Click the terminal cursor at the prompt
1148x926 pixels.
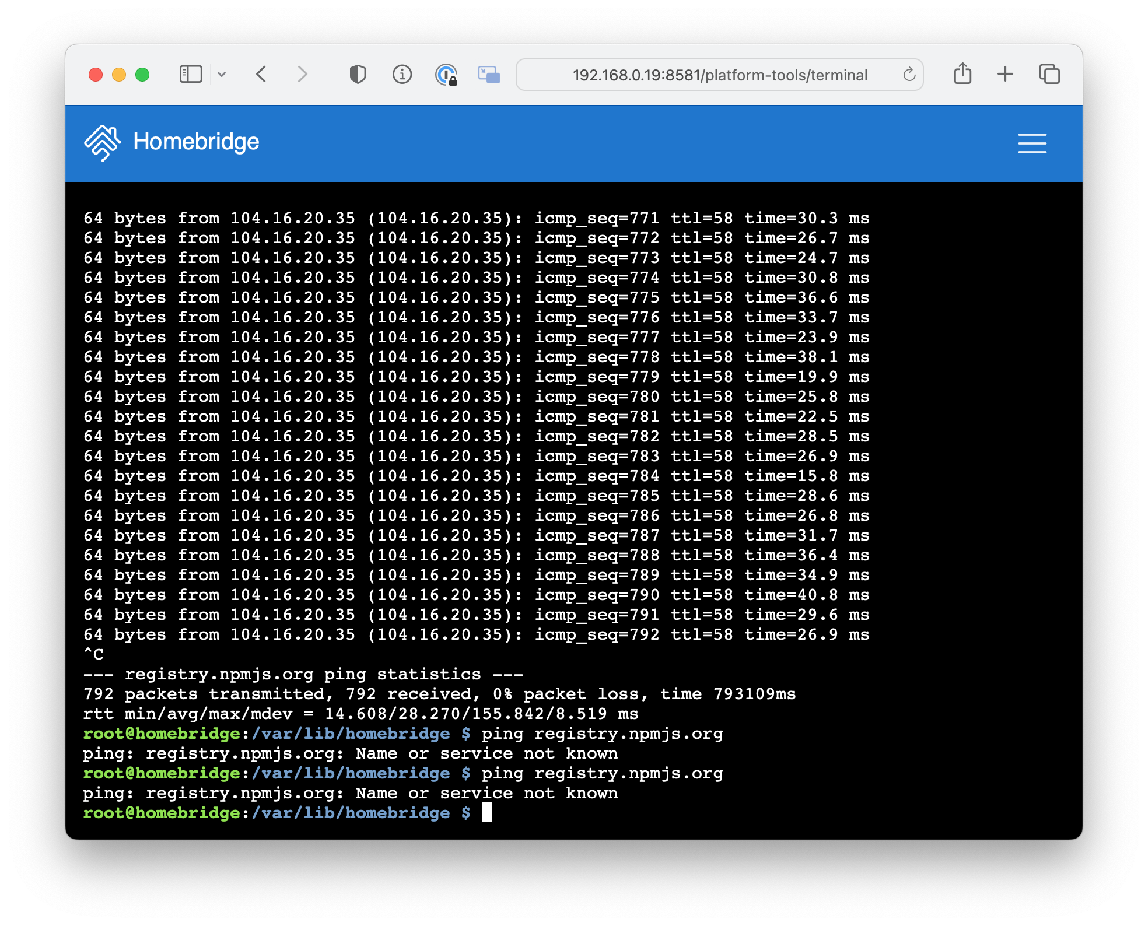click(487, 812)
